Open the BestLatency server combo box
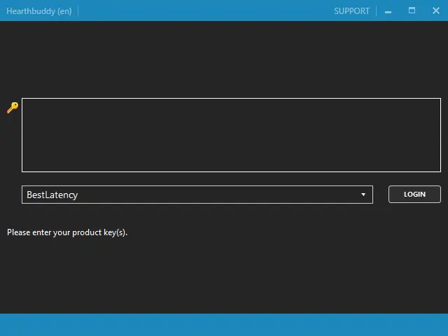This screenshot has height=336, width=448. (x=197, y=195)
